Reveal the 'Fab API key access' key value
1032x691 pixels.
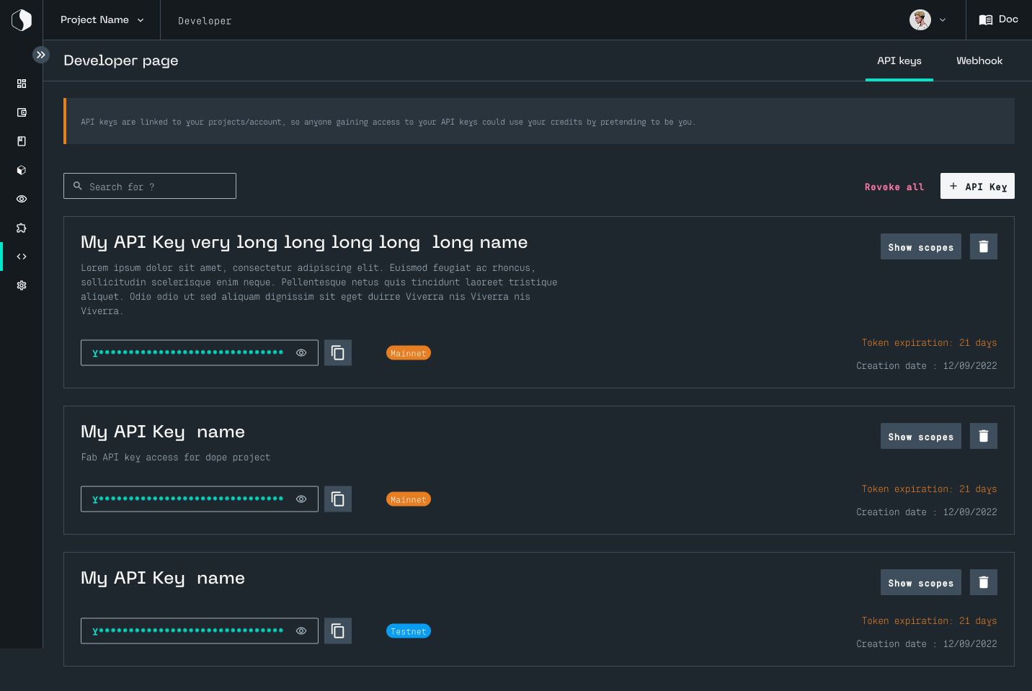click(x=301, y=499)
